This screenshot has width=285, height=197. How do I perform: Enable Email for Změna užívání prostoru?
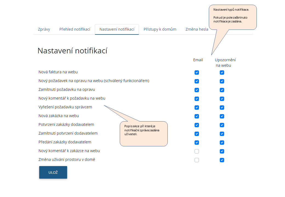(x=197, y=160)
